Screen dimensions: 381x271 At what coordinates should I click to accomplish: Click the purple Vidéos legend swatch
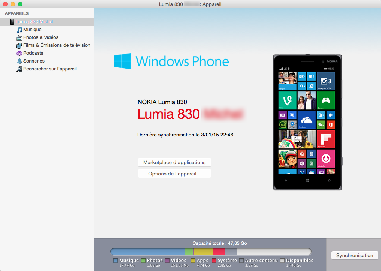tap(167, 261)
